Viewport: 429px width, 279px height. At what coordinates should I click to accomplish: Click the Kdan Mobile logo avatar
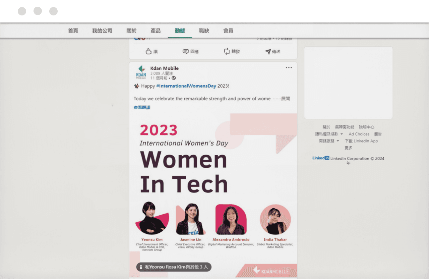click(141, 72)
